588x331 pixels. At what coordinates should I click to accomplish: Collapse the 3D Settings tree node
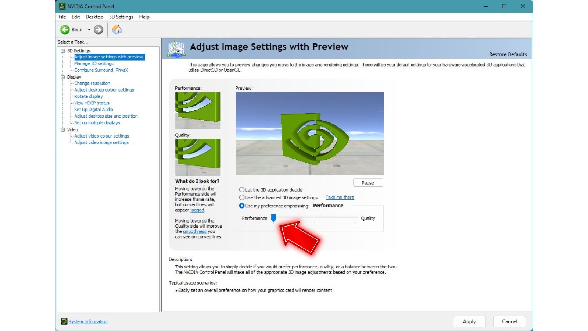pyautogui.click(x=63, y=51)
